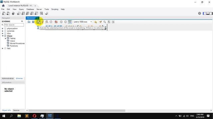Open the Query menu
Screen dimensions: 213x119
(21, 9)
